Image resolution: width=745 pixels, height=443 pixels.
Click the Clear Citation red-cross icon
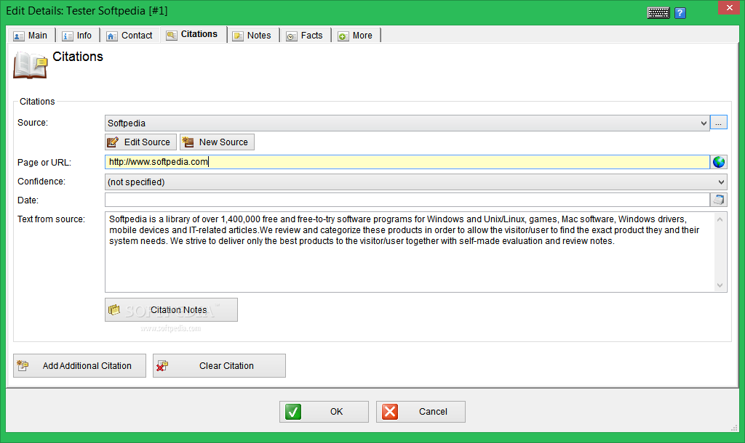point(162,366)
